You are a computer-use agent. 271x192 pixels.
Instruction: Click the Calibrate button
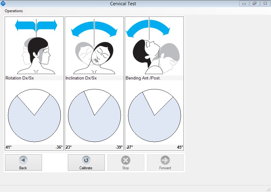[x=86, y=163]
